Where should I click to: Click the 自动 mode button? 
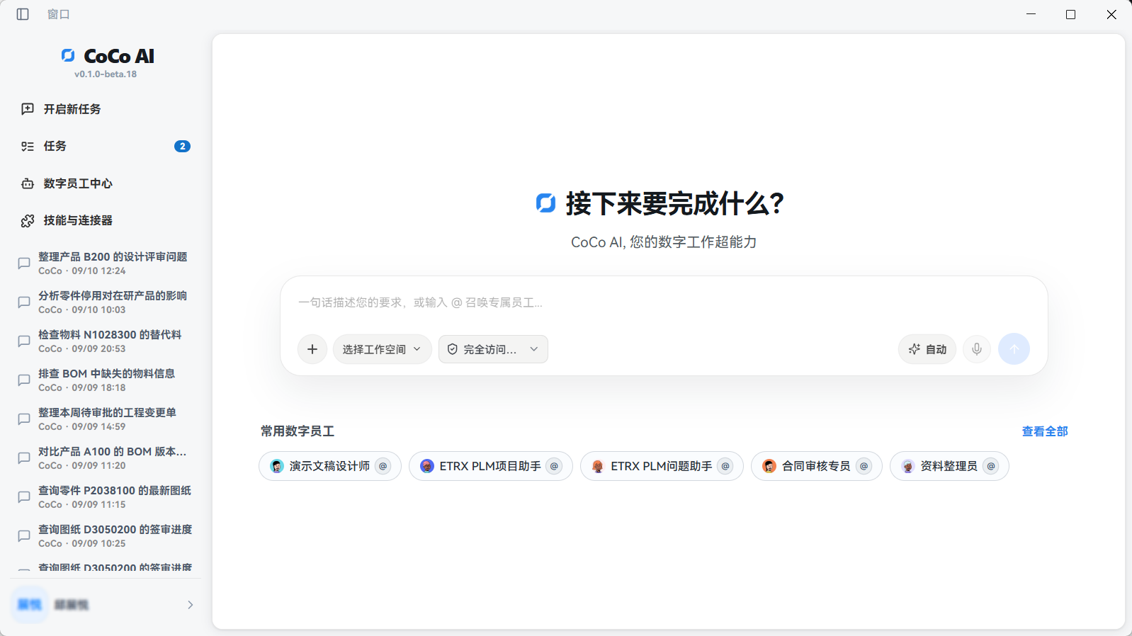[927, 349]
